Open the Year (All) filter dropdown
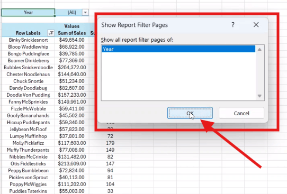Screen dimensions: 287x194 (x=85, y=12)
